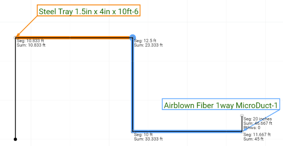Click the open node above 20 inches
This screenshot has height=146, width=283.
coord(242,115)
